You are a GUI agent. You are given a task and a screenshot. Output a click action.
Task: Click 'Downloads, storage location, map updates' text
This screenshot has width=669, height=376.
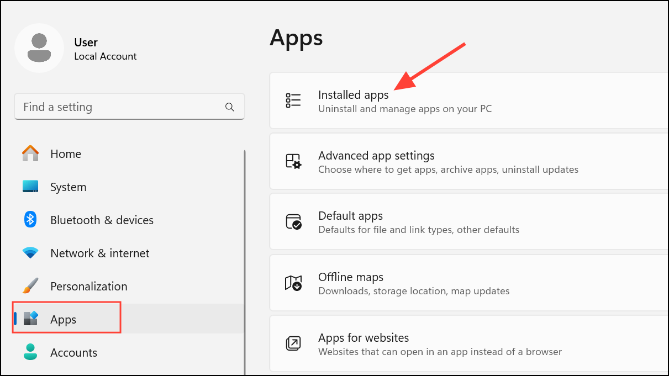[414, 290]
